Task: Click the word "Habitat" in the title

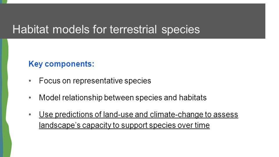Action: click(31, 29)
